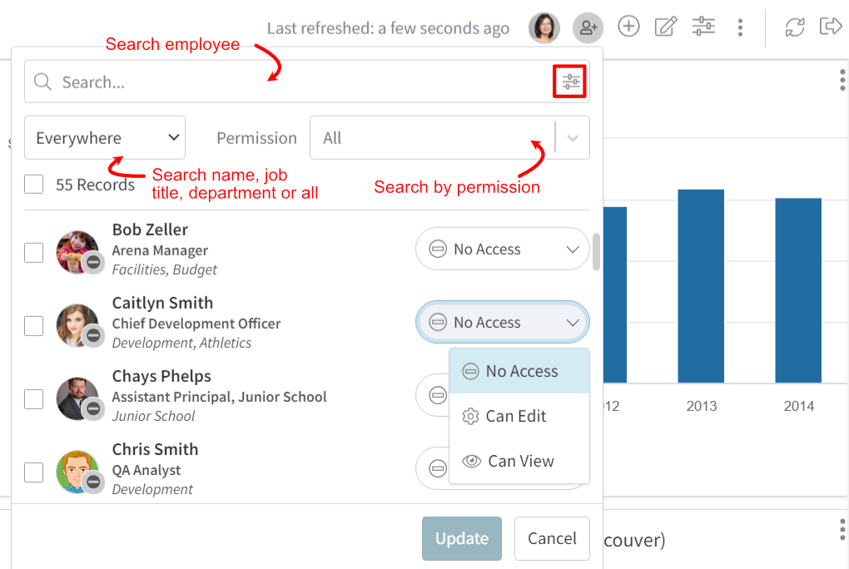Click the QA Analyst job title

click(x=146, y=470)
